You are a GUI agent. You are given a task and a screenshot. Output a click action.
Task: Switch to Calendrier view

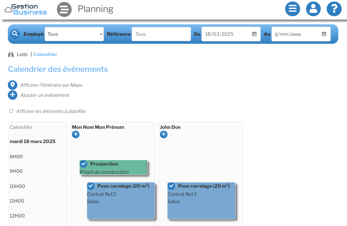click(x=45, y=54)
